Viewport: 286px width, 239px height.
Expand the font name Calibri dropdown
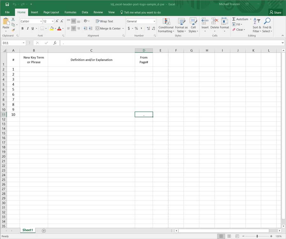click(41, 21)
